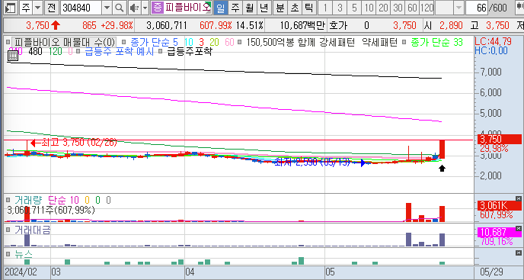Click the 05/29 date label on axis
The image size is (524, 280).
[491, 272]
